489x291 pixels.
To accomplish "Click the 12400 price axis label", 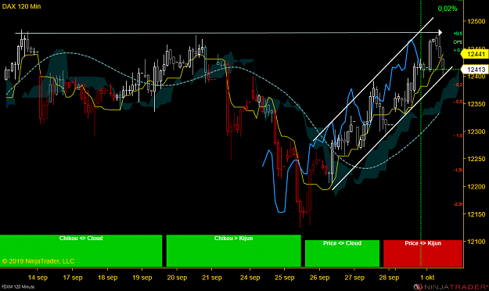I will tap(476, 77).
